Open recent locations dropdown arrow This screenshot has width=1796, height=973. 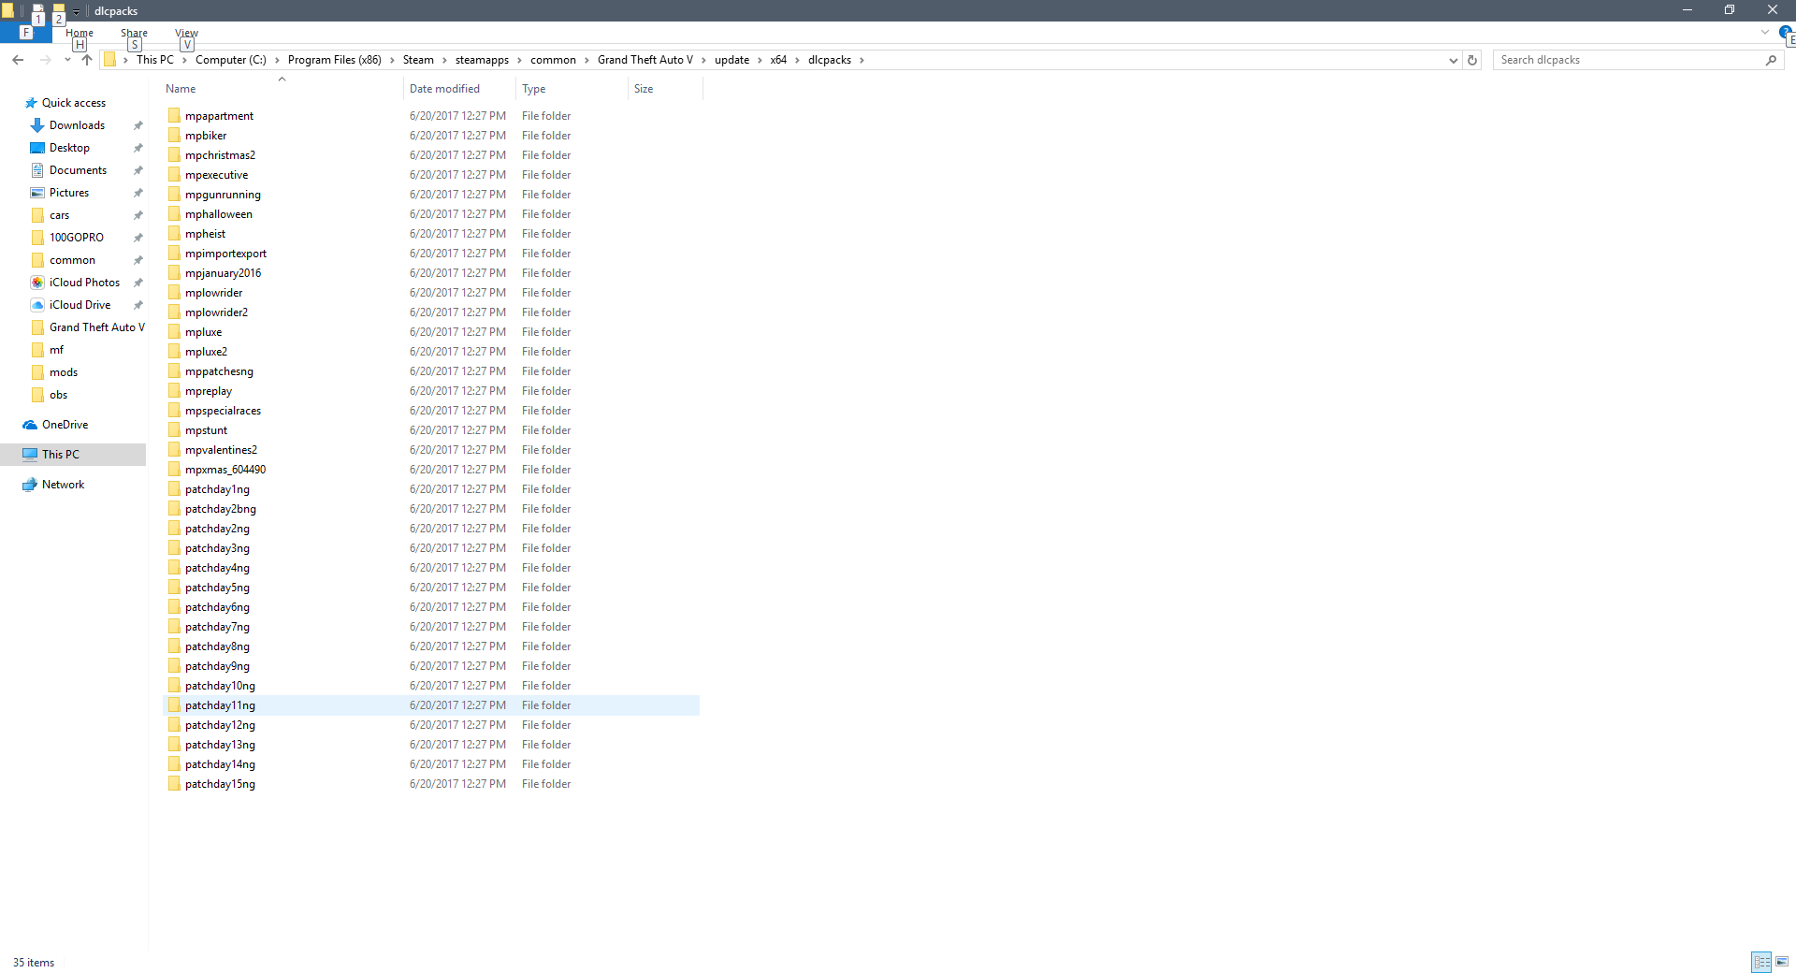67,60
